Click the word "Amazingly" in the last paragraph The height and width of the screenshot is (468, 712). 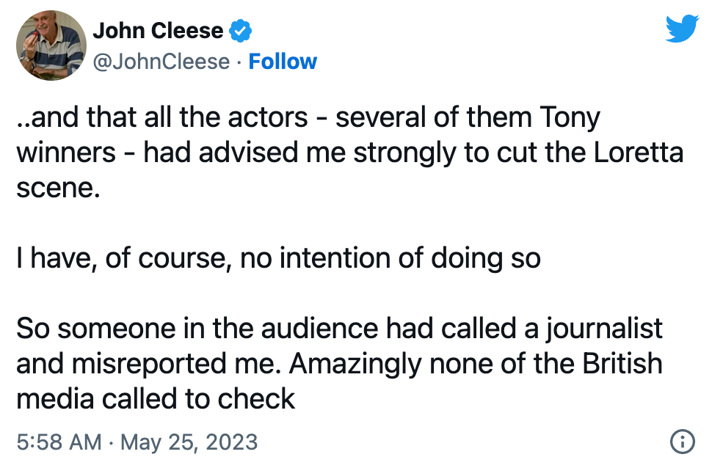tap(355, 365)
